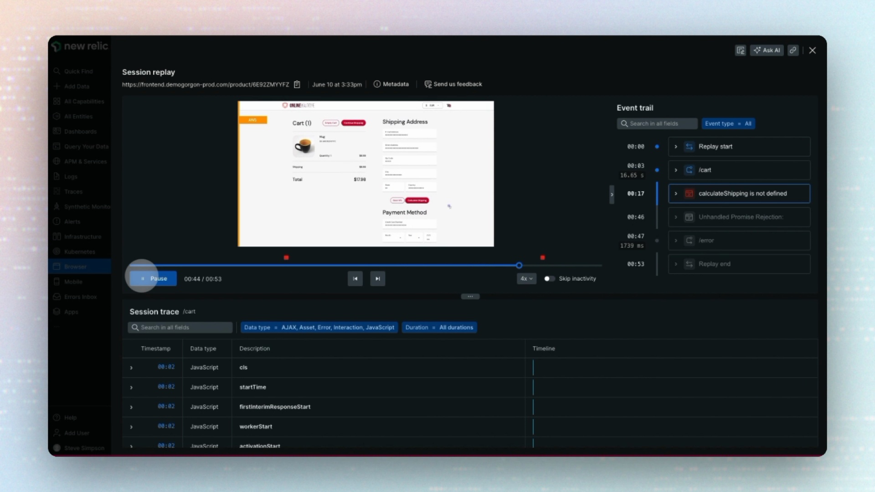Click the /cart route change icon
This screenshot has height=492, width=875.
[689, 170]
